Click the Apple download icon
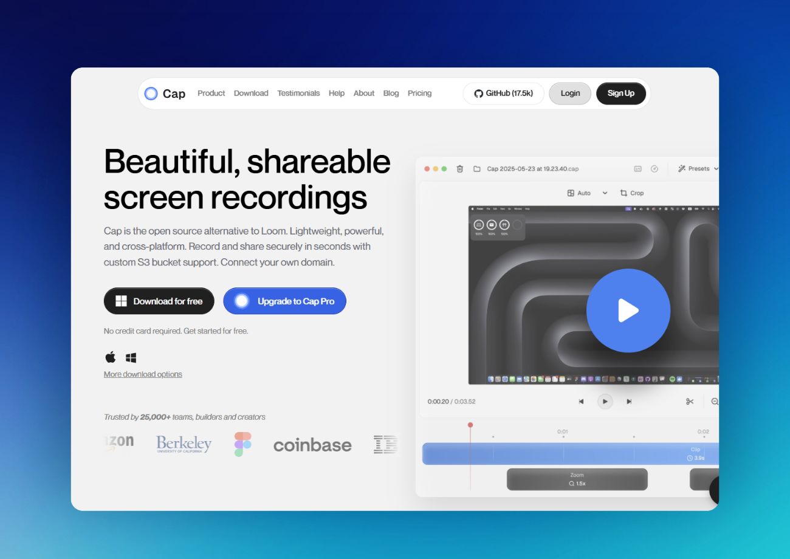The image size is (790, 559). (110, 357)
